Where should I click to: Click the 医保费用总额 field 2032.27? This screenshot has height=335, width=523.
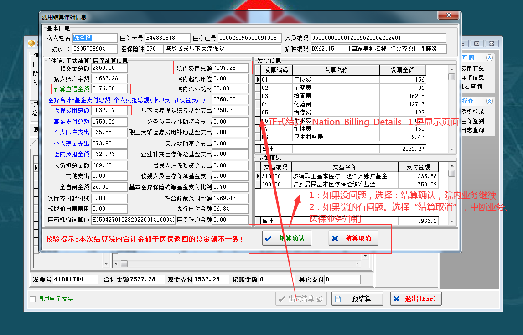point(109,110)
